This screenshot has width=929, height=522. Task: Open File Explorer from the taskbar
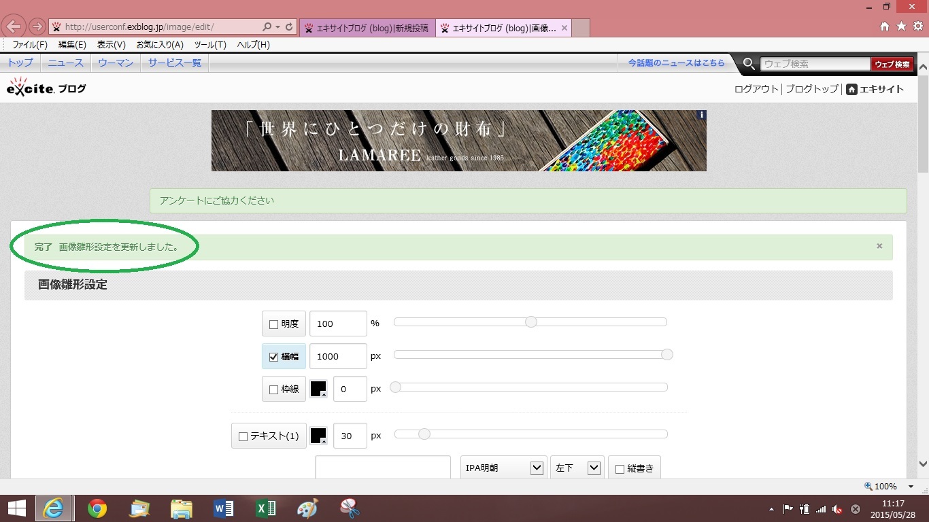pyautogui.click(x=182, y=508)
